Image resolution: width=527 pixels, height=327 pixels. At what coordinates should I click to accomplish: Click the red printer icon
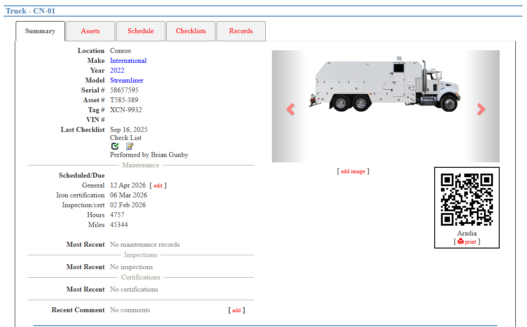[460, 242]
